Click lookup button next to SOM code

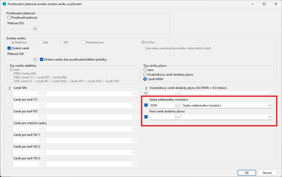point(177,105)
